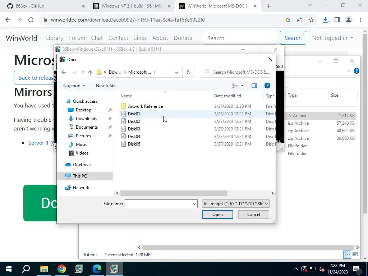Click the Open button
Image resolution: width=368 pixels, height=276 pixels.
(x=217, y=215)
